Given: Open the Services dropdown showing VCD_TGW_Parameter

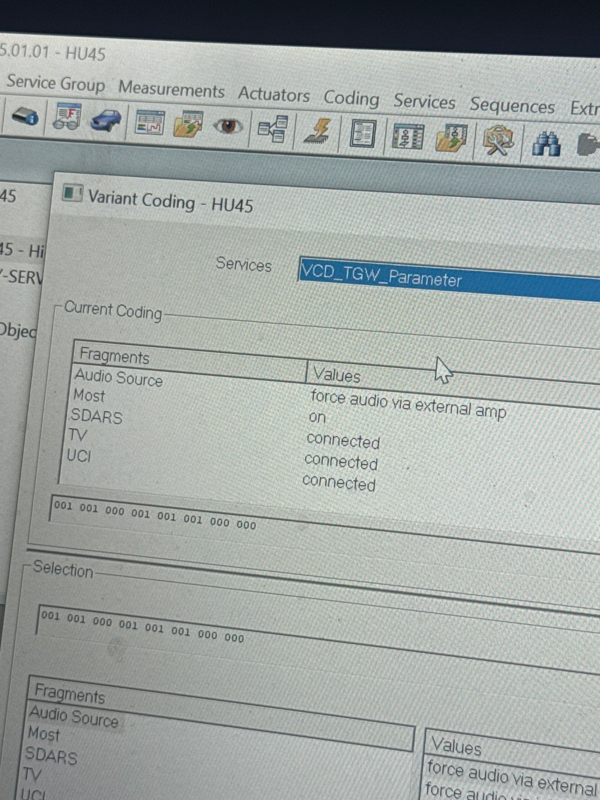Looking at the screenshot, I should 449,278.
